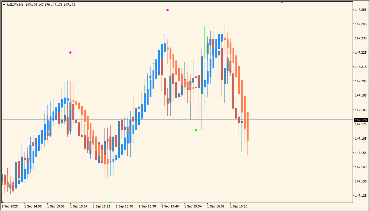Click price scale label 147.125
The image size is (370, 211).
tap(361, 196)
